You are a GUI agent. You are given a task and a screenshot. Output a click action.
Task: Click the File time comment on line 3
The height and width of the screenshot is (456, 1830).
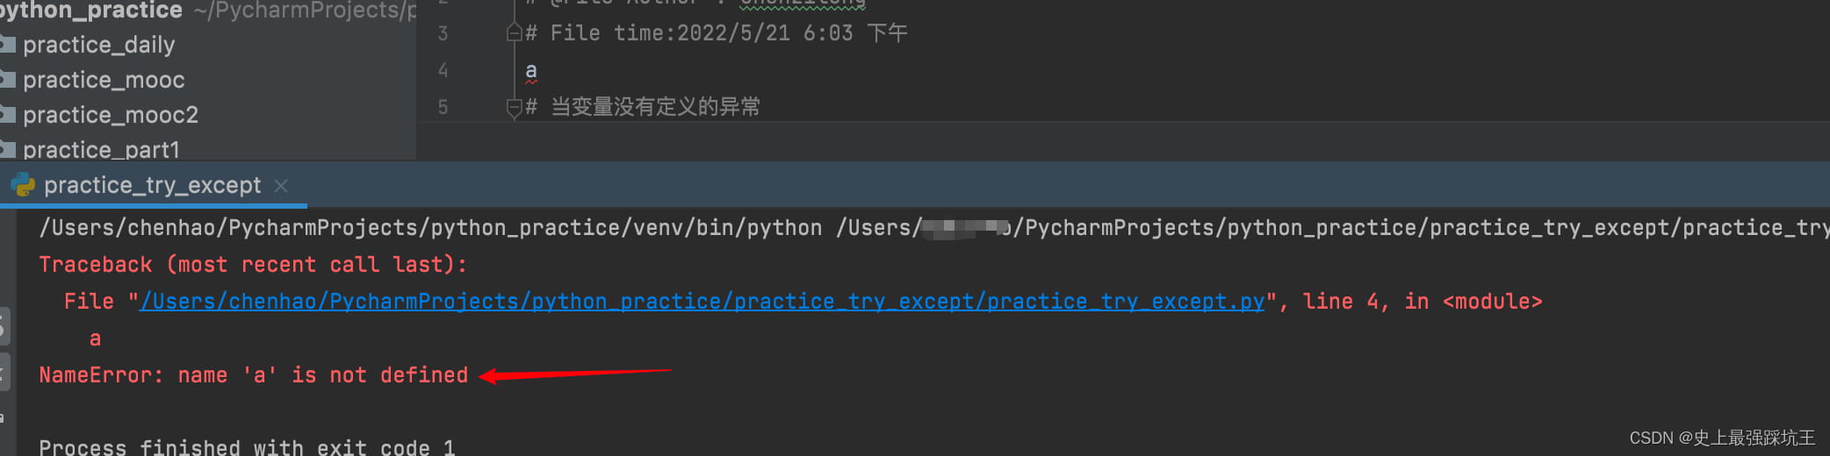click(716, 33)
